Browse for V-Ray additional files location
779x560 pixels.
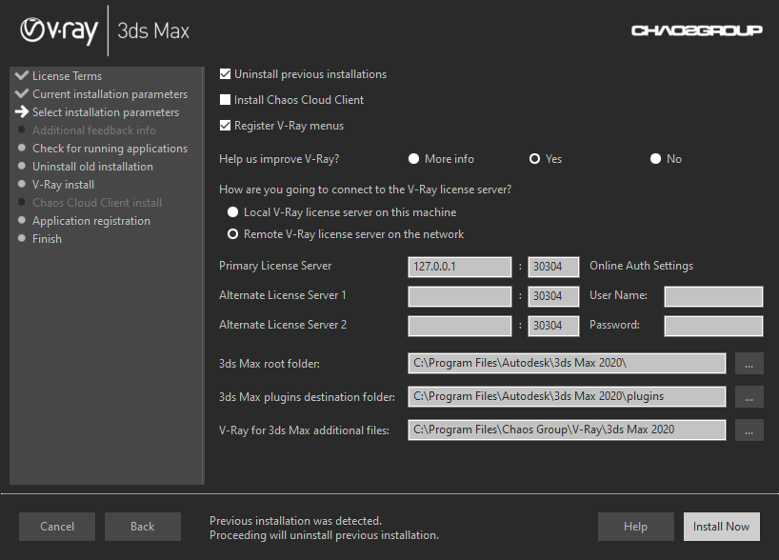pos(749,430)
